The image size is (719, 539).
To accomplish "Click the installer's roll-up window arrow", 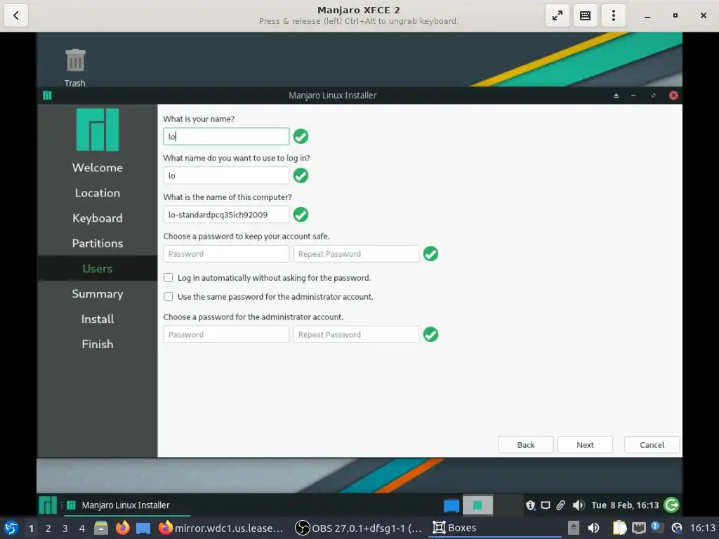I will click(616, 95).
